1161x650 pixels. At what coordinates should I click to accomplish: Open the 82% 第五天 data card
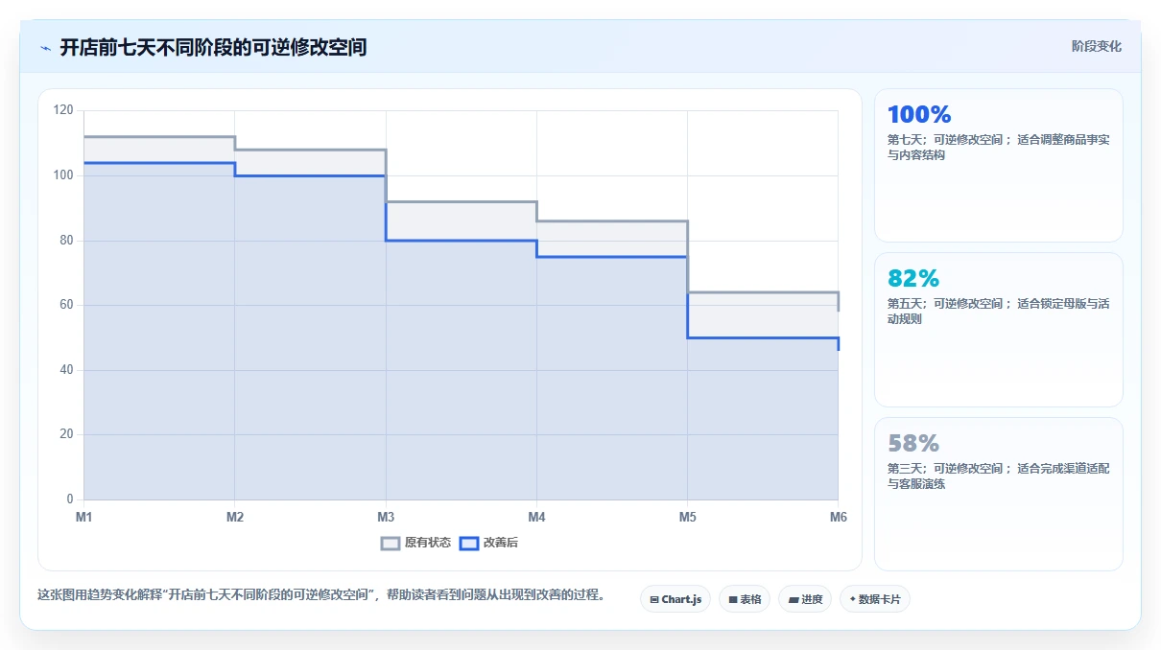point(999,330)
